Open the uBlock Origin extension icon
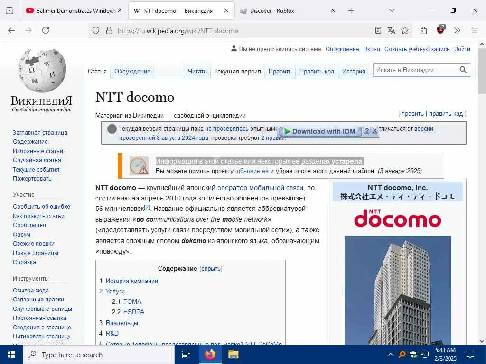The image size is (486, 364). [x=441, y=30]
